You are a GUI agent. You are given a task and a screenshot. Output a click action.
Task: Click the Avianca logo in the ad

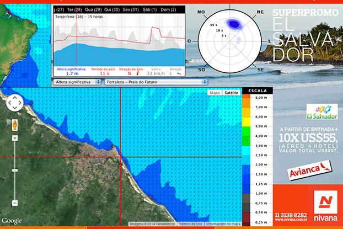tap(309, 171)
